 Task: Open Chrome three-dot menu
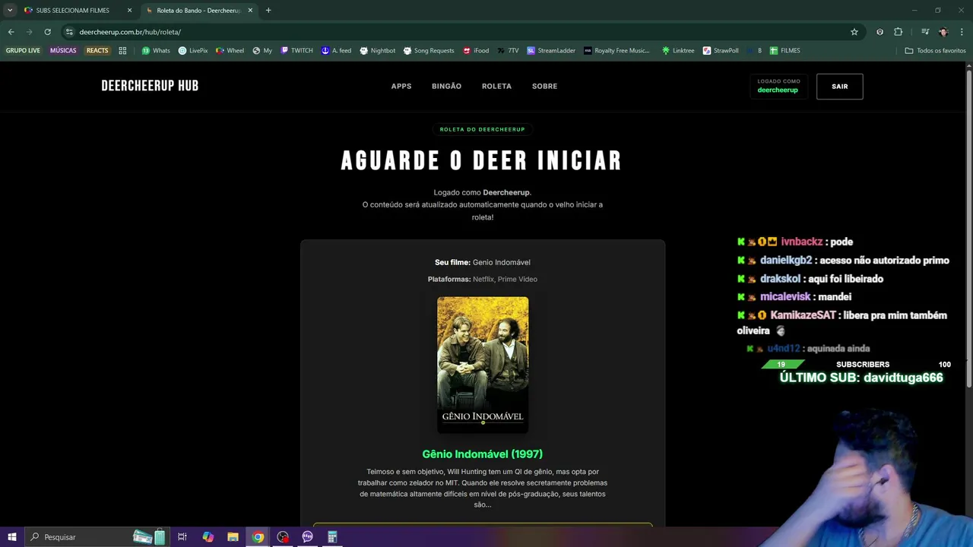pos(962,32)
